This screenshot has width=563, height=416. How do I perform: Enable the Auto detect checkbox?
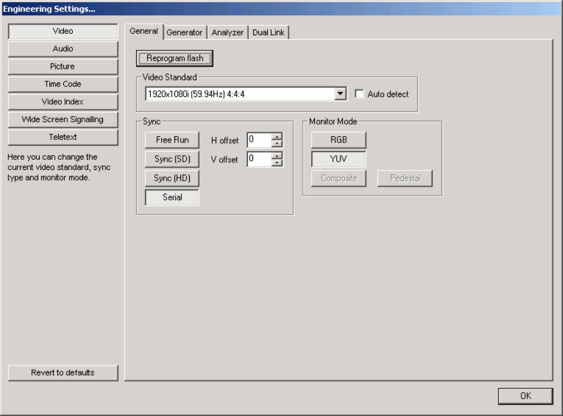tap(359, 94)
